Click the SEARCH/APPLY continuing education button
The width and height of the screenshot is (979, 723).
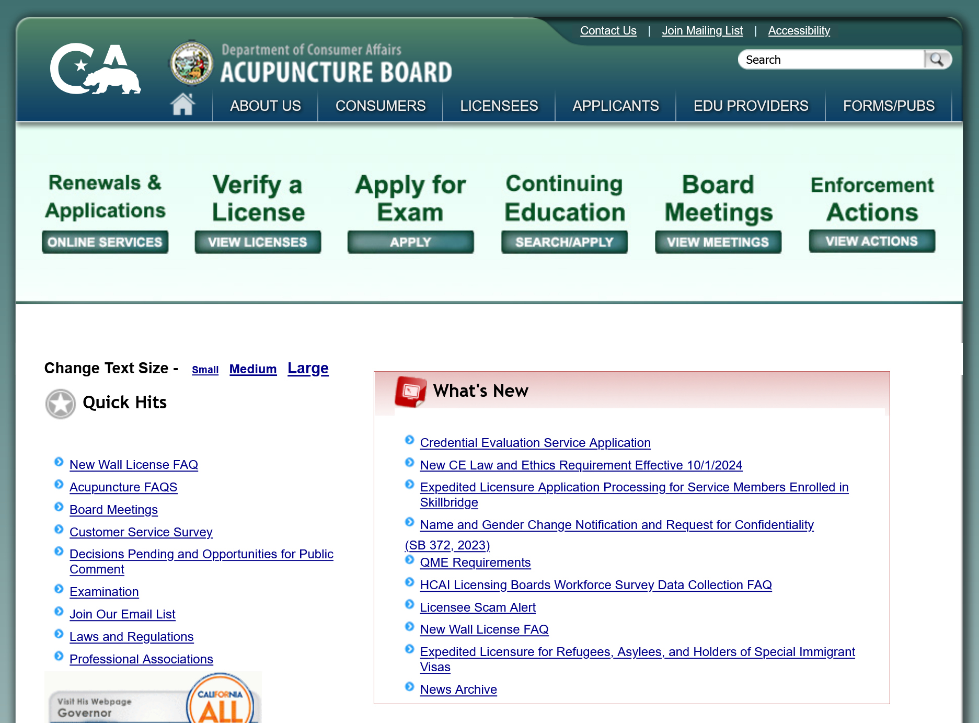[x=564, y=242]
